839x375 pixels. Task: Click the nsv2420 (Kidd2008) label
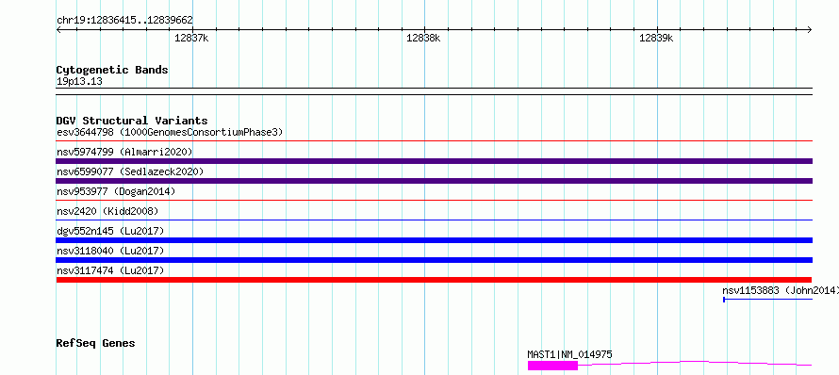[107, 211]
